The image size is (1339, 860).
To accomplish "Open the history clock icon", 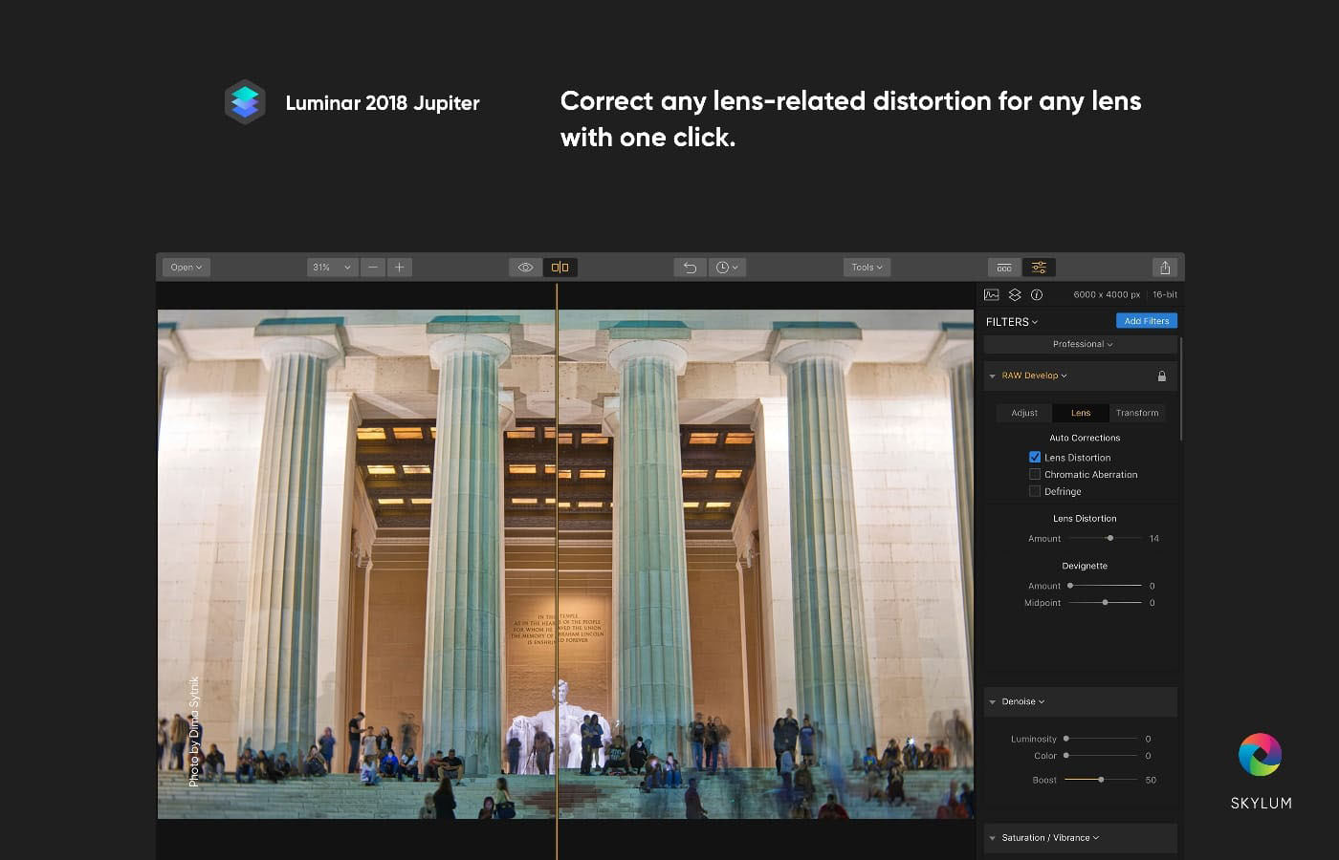I will [726, 268].
